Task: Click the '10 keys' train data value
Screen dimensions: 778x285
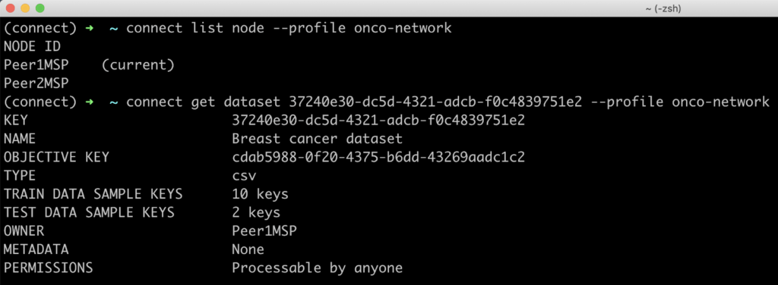Action: point(260,194)
